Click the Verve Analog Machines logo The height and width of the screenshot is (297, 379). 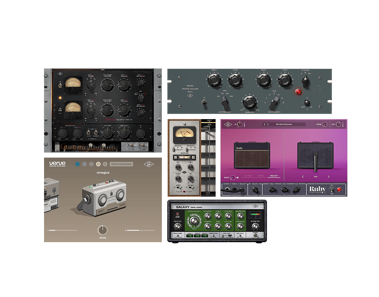(x=57, y=164)
